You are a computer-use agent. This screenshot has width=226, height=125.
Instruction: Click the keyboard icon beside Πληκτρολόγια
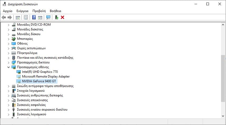(14, 53)
